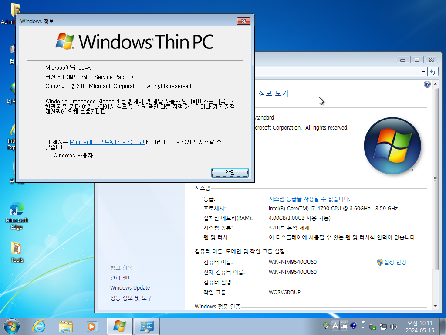Viewport: 446px width, 335px height.
Task: Click the vertical scrollbar thumb in System window
Action: tap(435, 178)
